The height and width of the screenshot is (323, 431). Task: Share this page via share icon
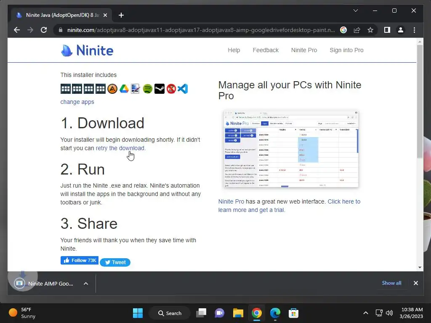pyautogui.click(x=357, y=30)
